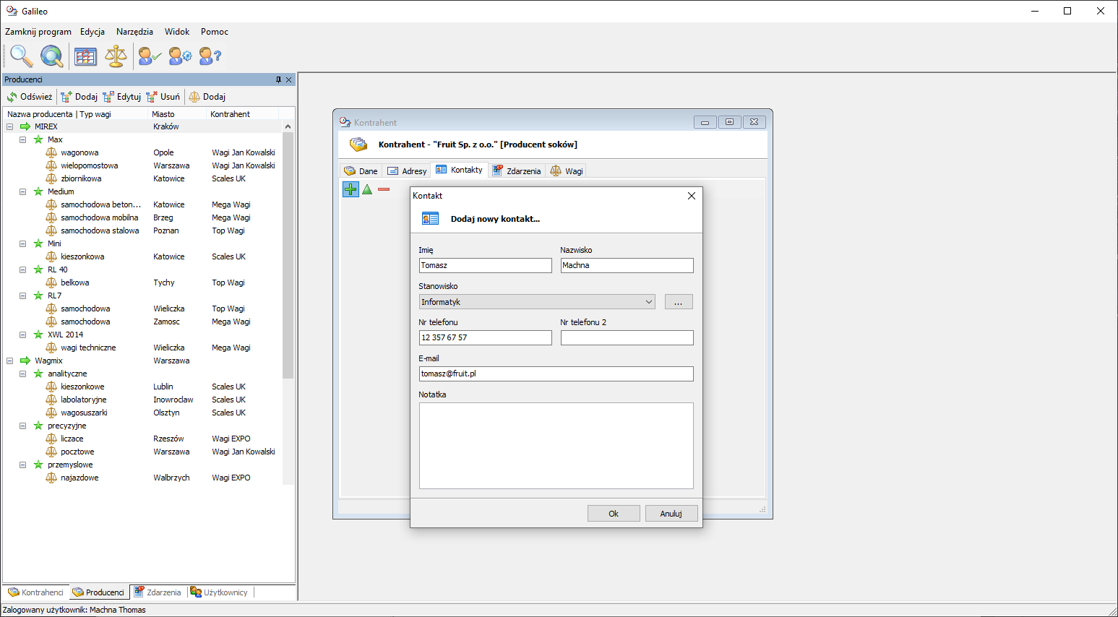The height and width of the screenshot is (617, 1118).
Task: Click the green triangle icon
Action: pyautogui.click(x=367, y=189)
